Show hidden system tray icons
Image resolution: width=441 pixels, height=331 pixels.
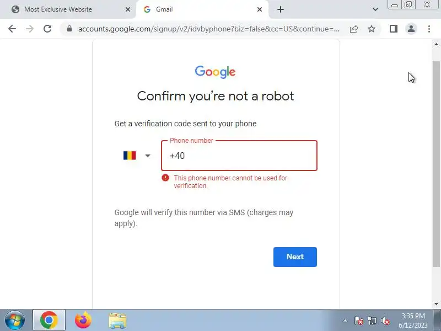(346, 321)
